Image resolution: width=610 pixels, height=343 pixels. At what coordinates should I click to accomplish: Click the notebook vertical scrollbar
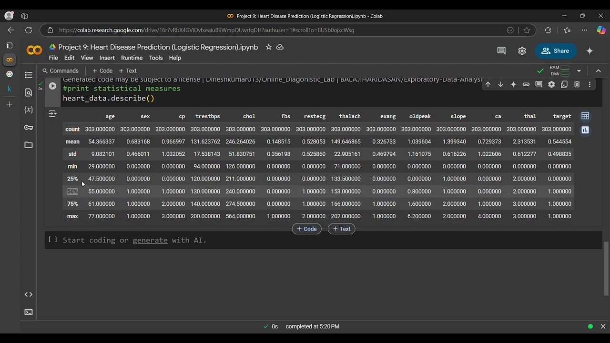point(606,269)
